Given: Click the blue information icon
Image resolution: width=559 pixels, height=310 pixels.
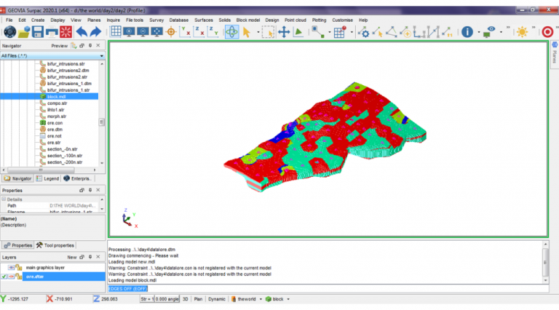Looking at the screenshot, I should (x=466, y=32).
